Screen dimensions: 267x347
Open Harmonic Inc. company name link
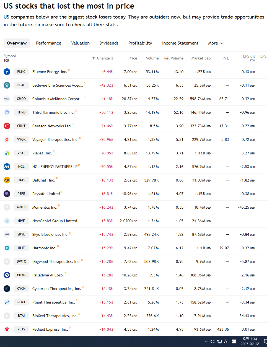pos(44,248)
